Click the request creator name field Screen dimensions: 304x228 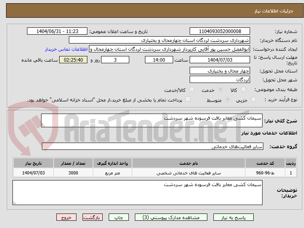click(170, 49)
